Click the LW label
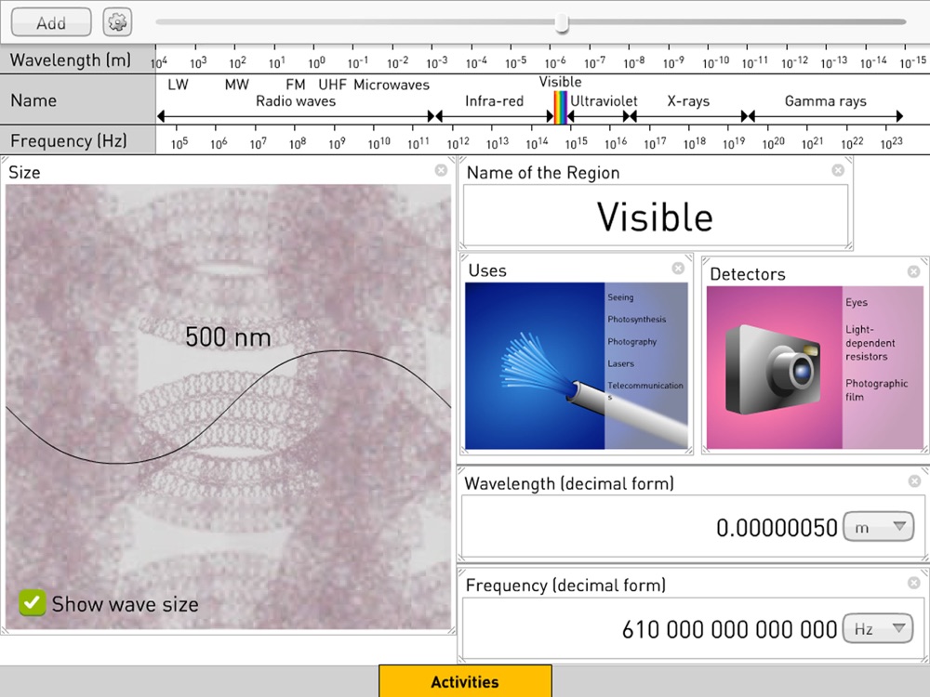The width and height of the screenshot is (930, 697). [178, 85]
